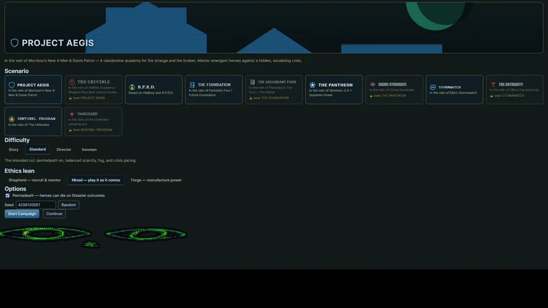Click the lock icon on THE ASCENDANT FOUR card
This screenshot has width=548, height=308.
coord(251,98)
